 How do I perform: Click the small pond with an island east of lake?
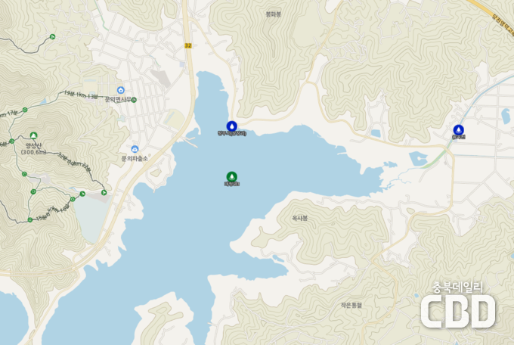click(419, 159)
